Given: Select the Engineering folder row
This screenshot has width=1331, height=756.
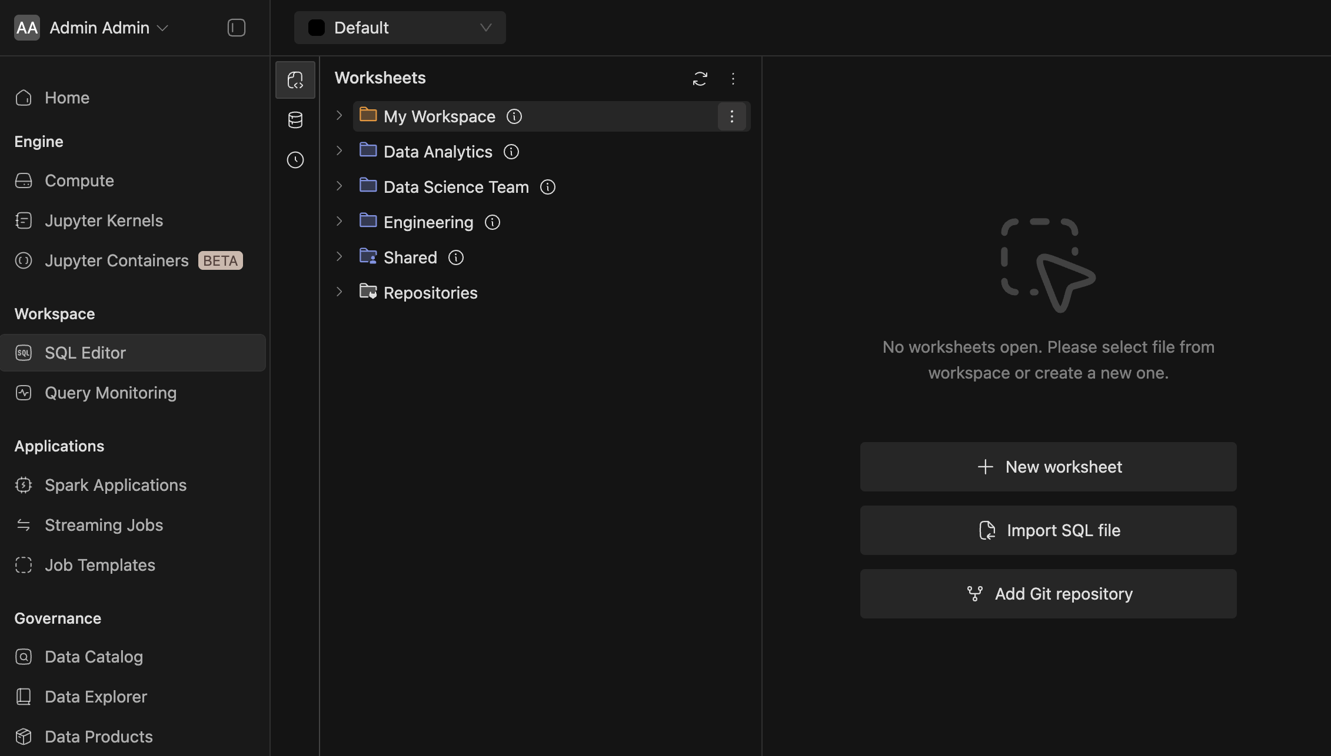Looking at the screenshot, I should click(x=551, y=222).
